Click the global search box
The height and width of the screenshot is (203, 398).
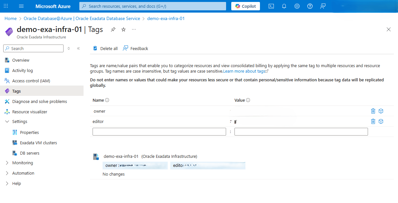coord(153,6)
